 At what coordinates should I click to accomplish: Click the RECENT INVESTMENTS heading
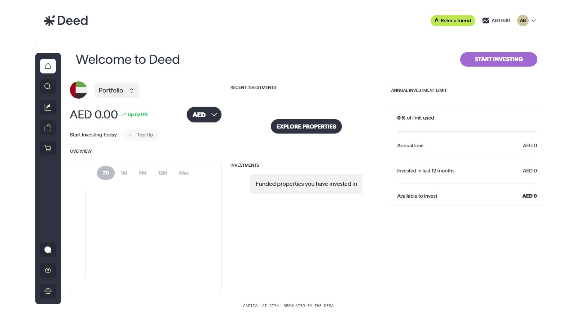tap(253, 87)
